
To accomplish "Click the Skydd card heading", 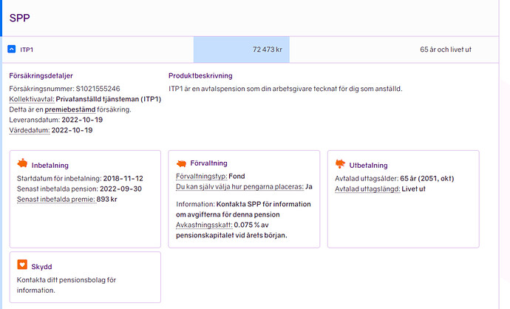I will (42, 266).
